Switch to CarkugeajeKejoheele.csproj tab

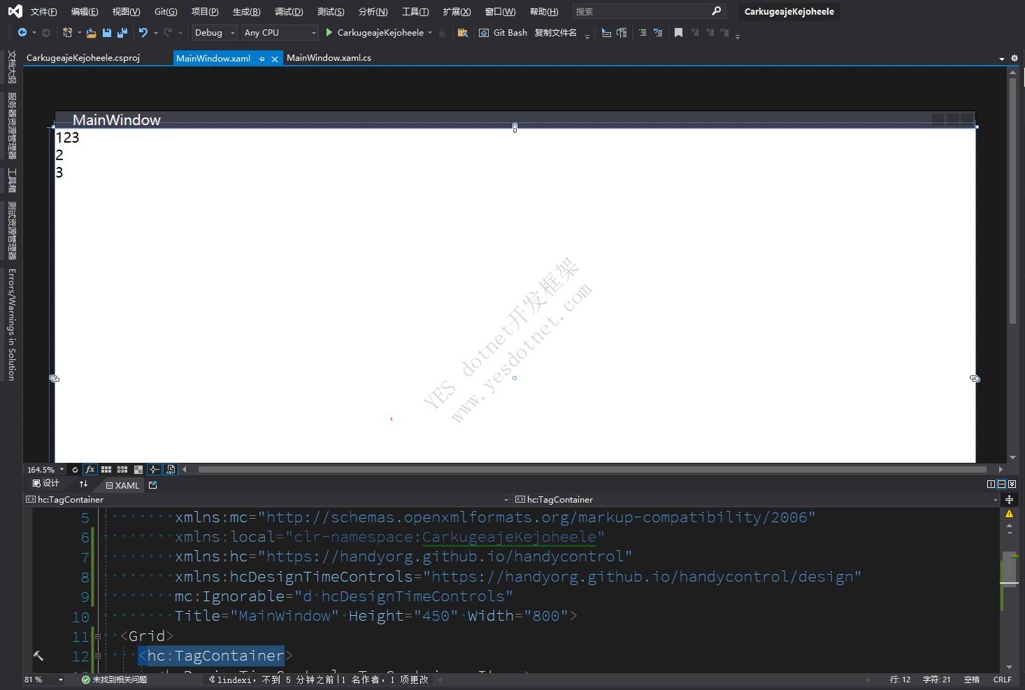coord(83,58)
